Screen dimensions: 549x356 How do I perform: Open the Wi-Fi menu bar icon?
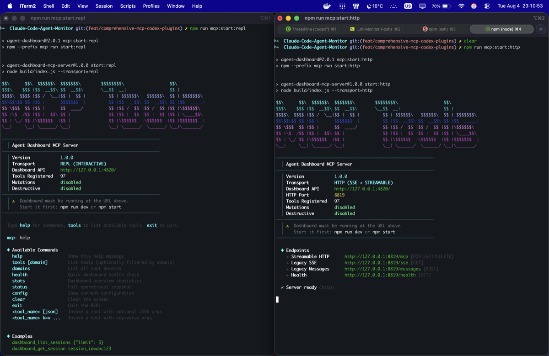[461, 6]
